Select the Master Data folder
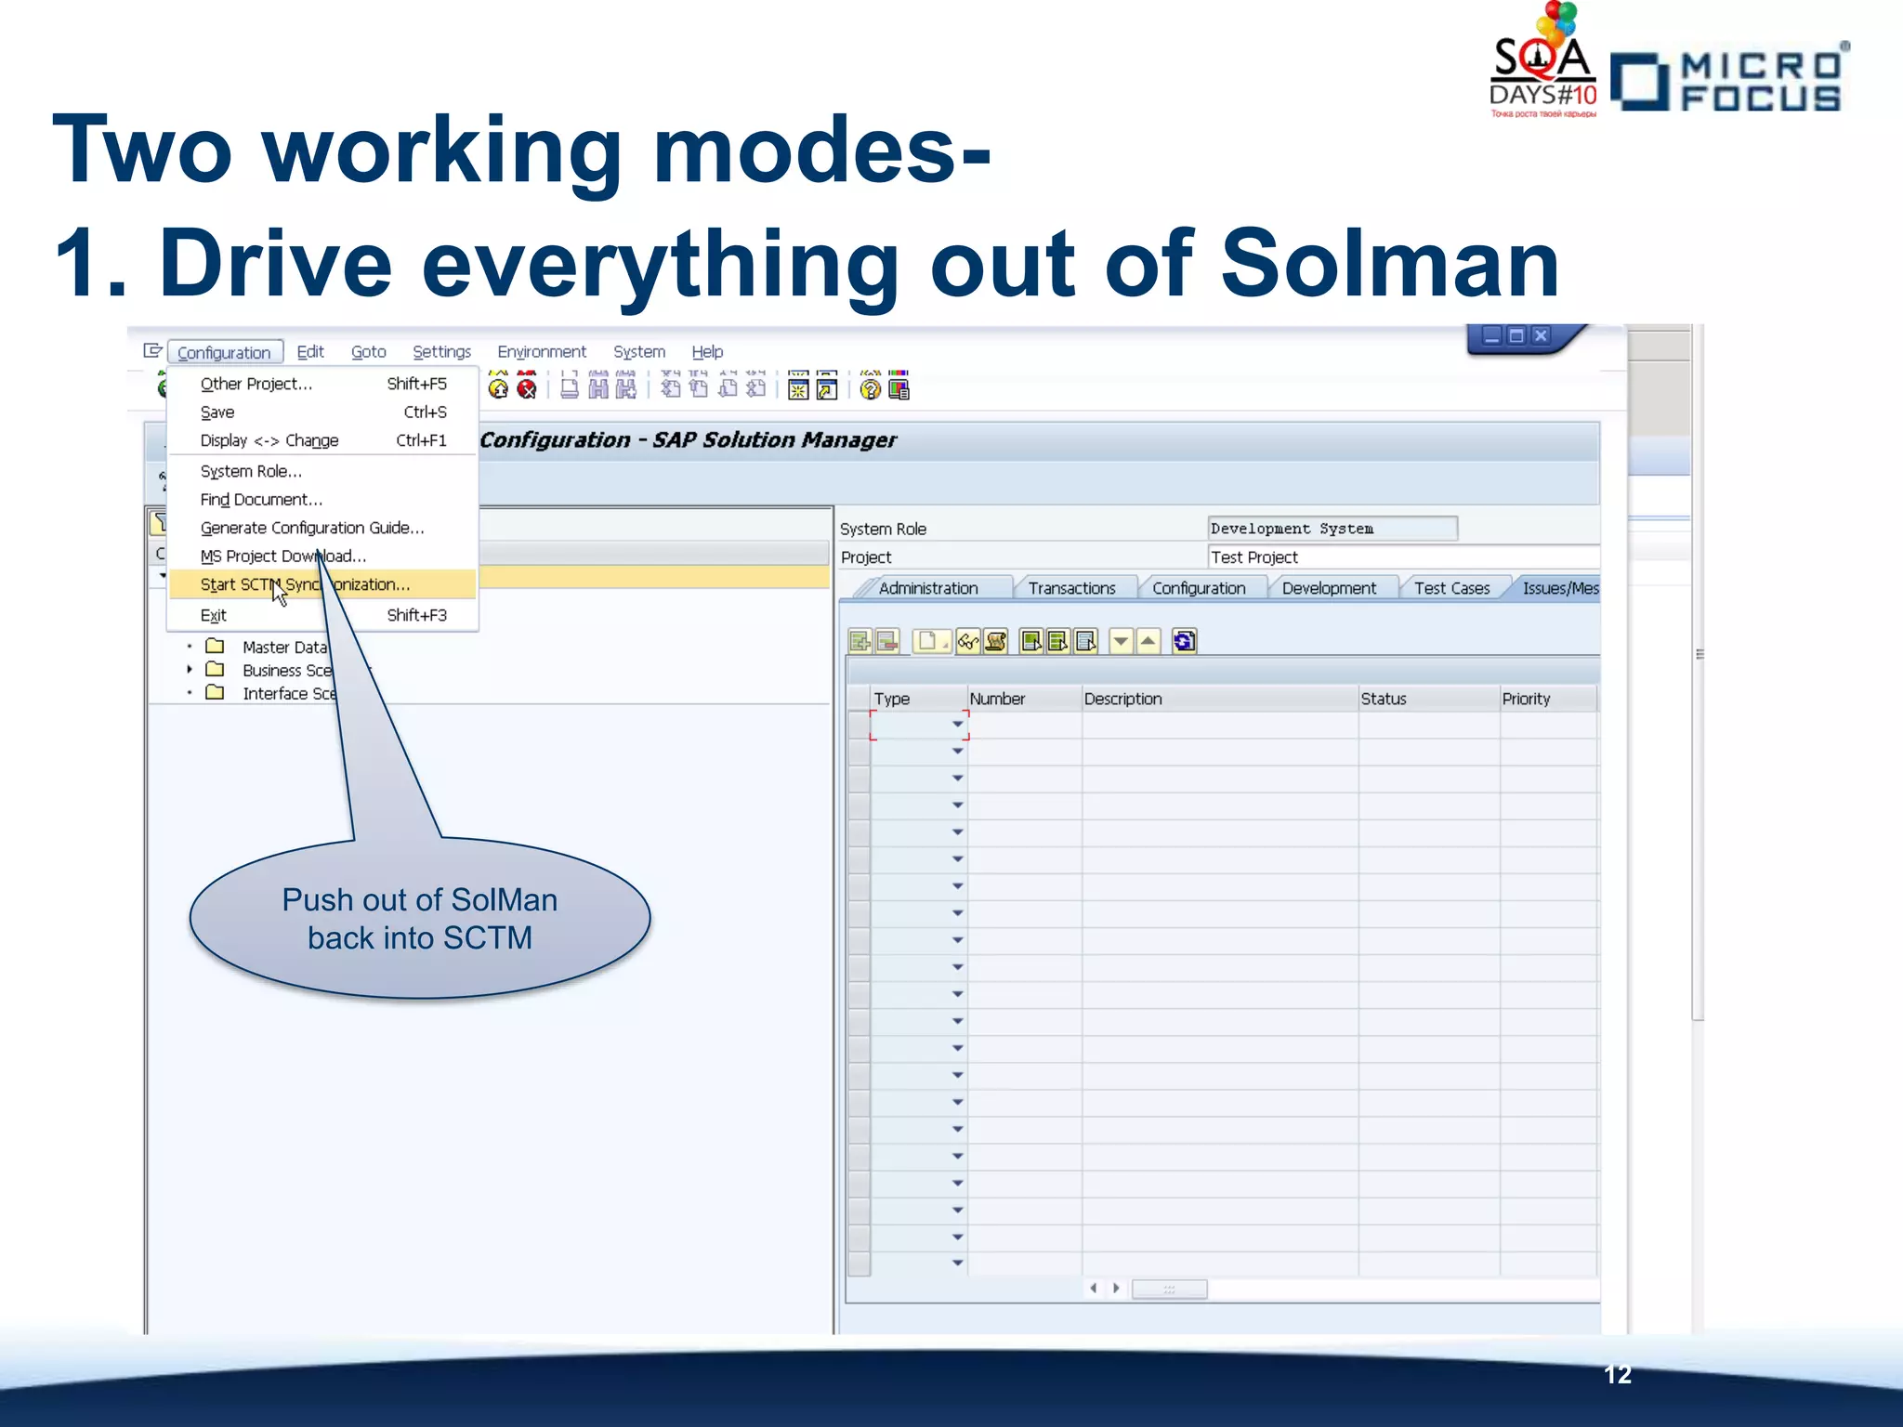This screenshot has width=1903, height=1427. (284, 647)
